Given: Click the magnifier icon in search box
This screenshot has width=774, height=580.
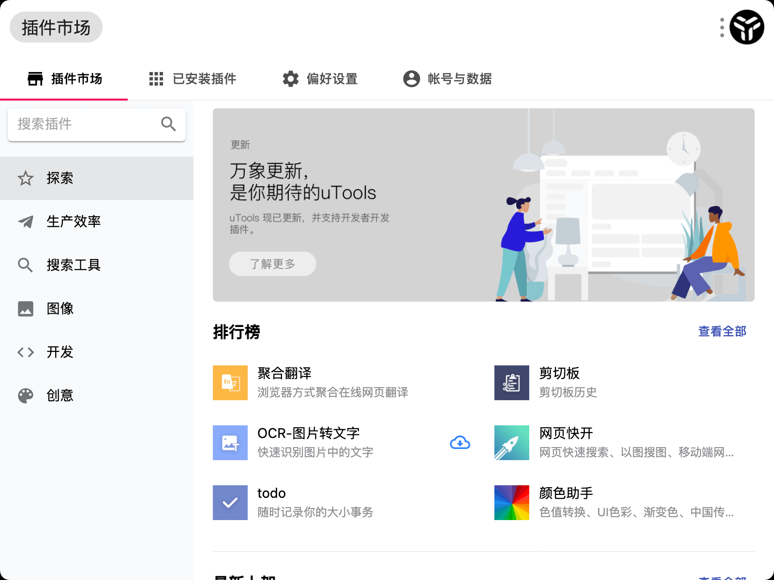Looking at the screenshot, I should 168,124.
